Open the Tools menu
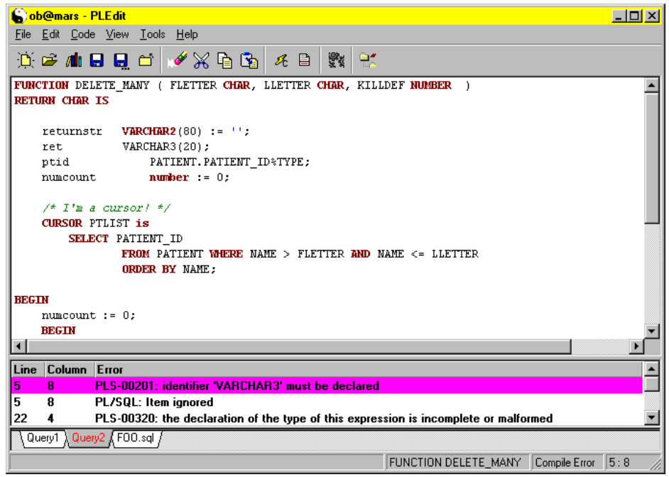This screenshot has width=669, height=477. coord(152,34)
